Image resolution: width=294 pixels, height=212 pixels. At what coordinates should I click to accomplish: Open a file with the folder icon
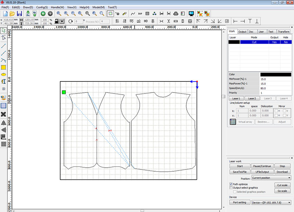[x=12, y=14]
